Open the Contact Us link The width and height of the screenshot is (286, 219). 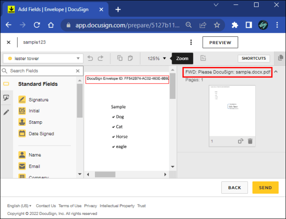(x=46, y=206)
